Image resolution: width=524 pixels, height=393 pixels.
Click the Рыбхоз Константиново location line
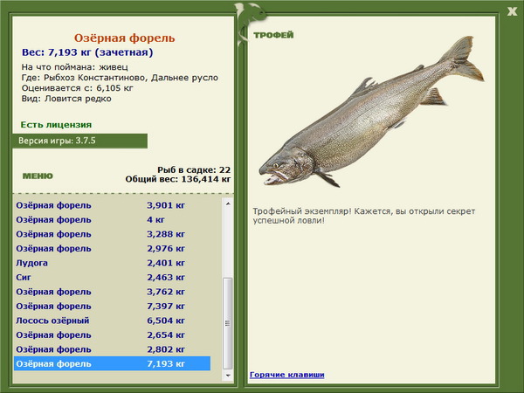pos(120,78)
